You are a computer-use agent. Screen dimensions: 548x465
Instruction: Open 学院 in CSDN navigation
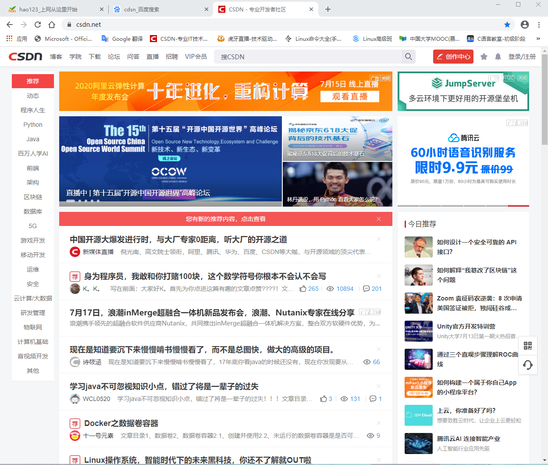click(75, 57)
